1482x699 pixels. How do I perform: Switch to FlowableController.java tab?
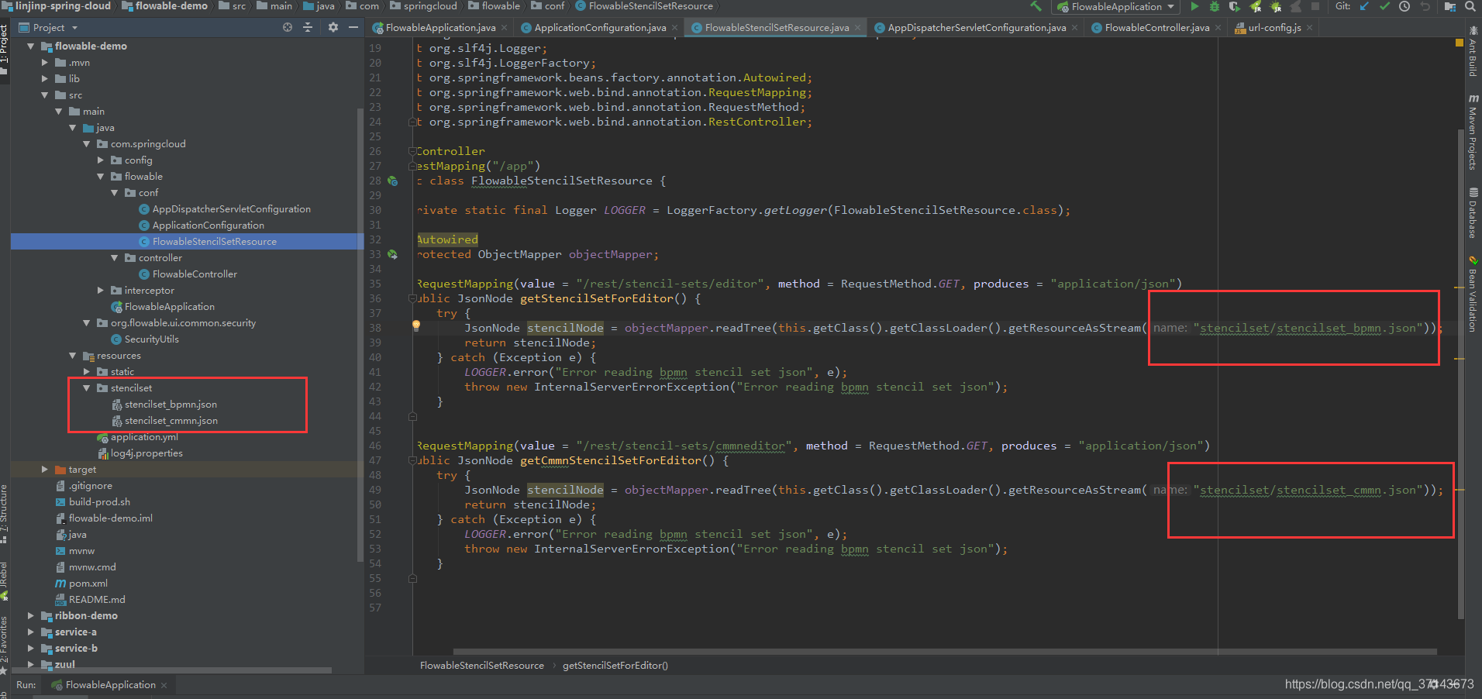coord(1156,28)
